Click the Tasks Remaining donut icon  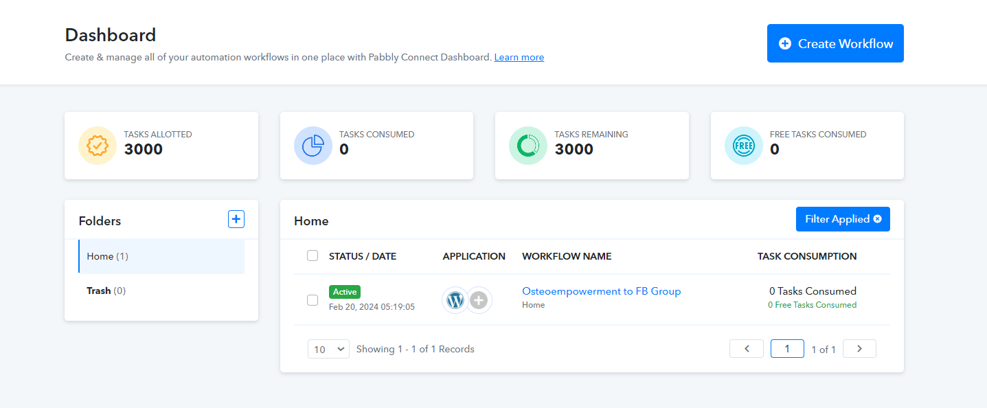[x=528, y=146]
